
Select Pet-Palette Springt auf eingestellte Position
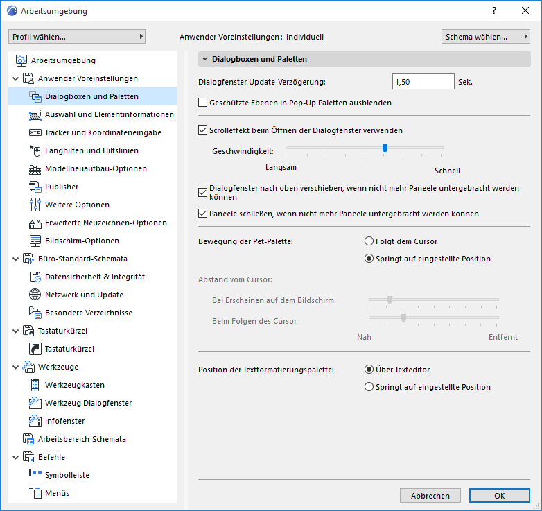(369, 259)
